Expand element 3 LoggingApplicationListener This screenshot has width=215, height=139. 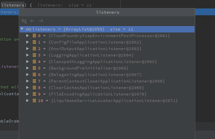pyautogui.click(x=28, y=55)
